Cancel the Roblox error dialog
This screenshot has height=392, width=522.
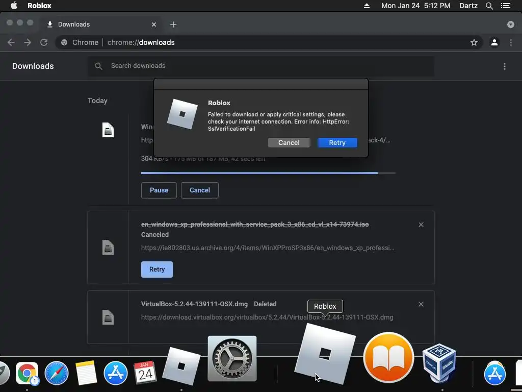(x=289, y=143)
